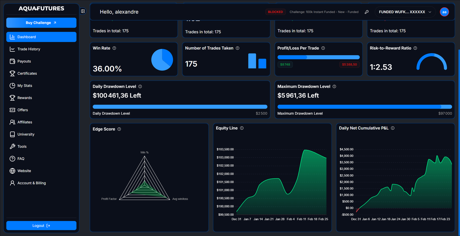
Task: Click the Win Rate pie chart
Action: point(162,59)
